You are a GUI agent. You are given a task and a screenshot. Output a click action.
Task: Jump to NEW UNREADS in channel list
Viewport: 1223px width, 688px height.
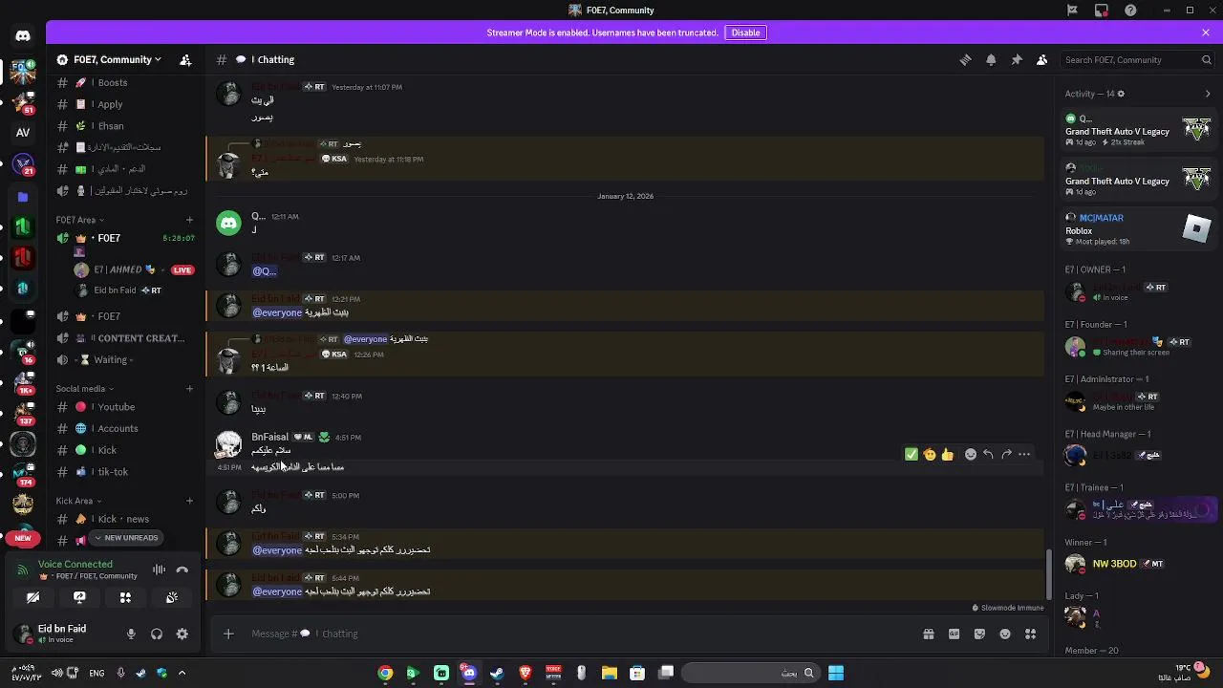(x=126, y=538)
